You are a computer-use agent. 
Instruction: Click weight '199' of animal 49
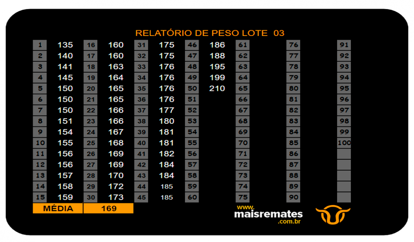[x=217, y=77]
